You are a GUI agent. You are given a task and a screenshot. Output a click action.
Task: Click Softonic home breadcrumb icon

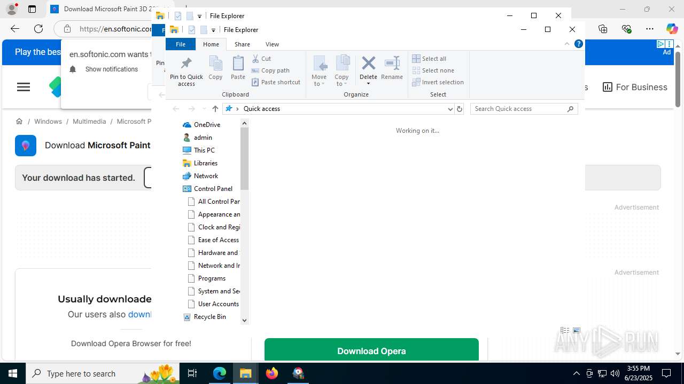click(19, 122)
